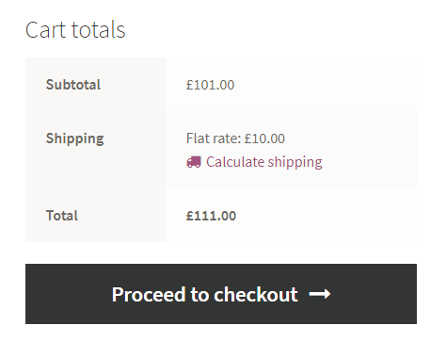Click the Total row label

pos(62,216)
